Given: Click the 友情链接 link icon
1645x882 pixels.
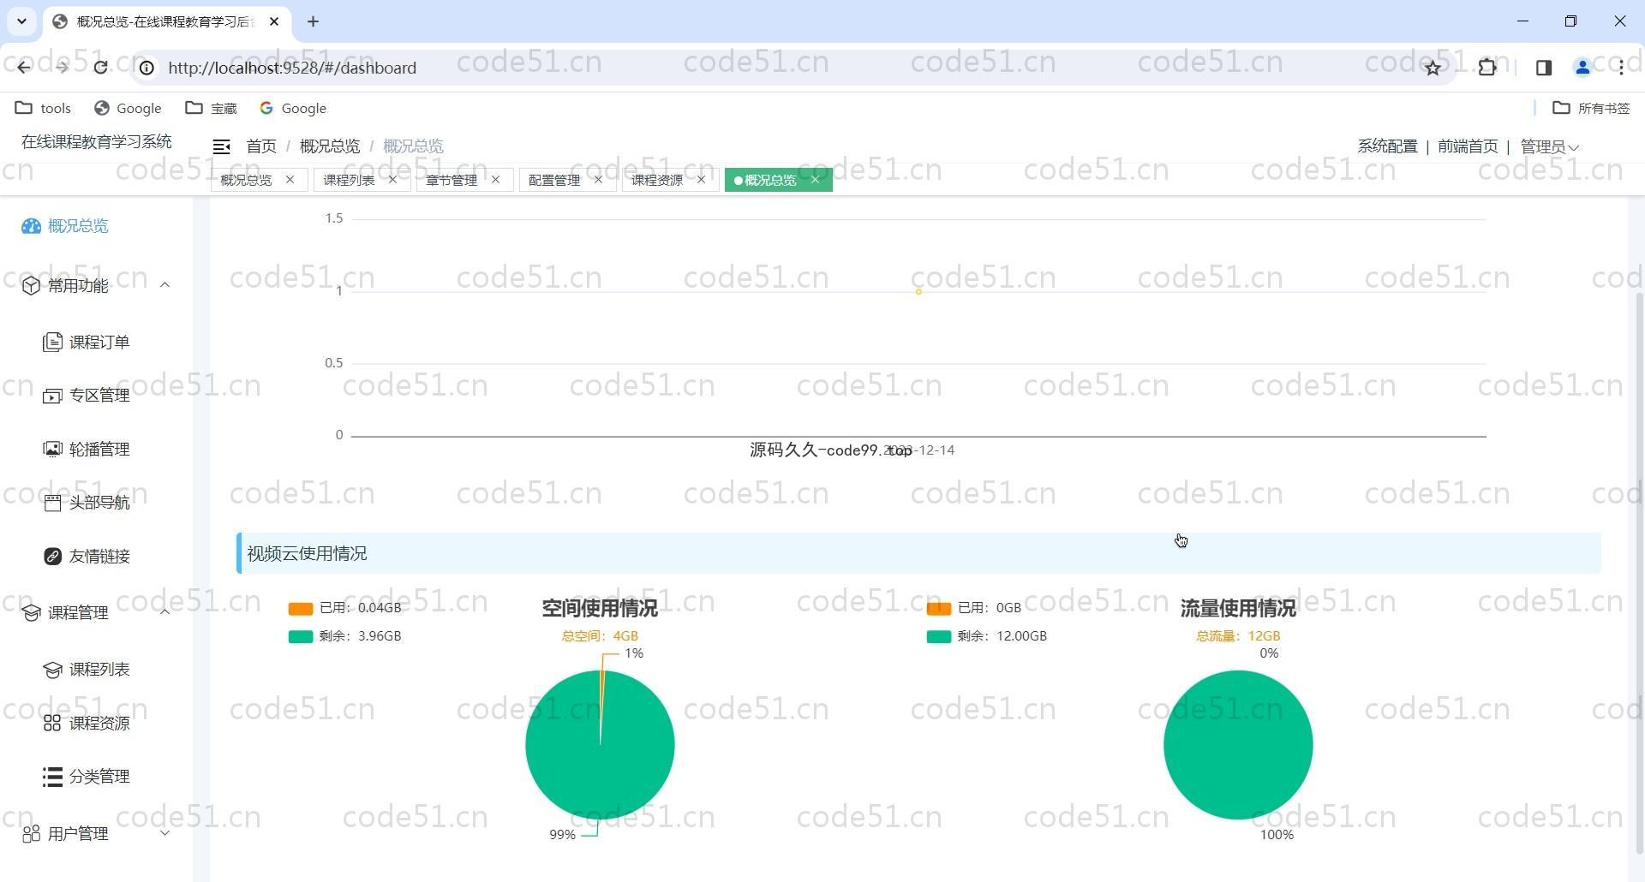Looking at the screenshot, I should click(52, 557).
